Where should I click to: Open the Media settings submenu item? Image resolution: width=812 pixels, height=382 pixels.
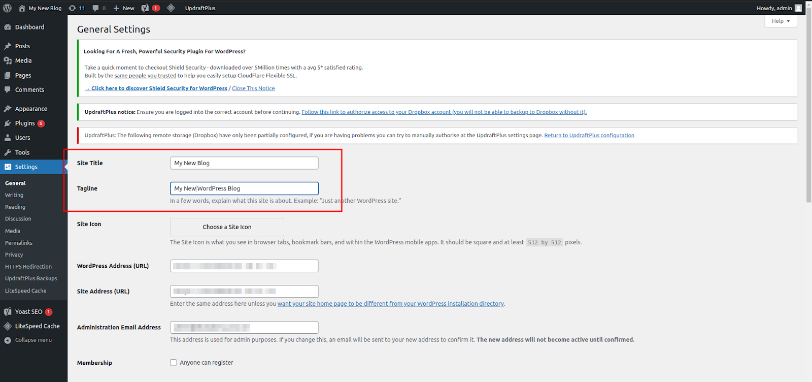pyautogui.click(x=13, y=231)
